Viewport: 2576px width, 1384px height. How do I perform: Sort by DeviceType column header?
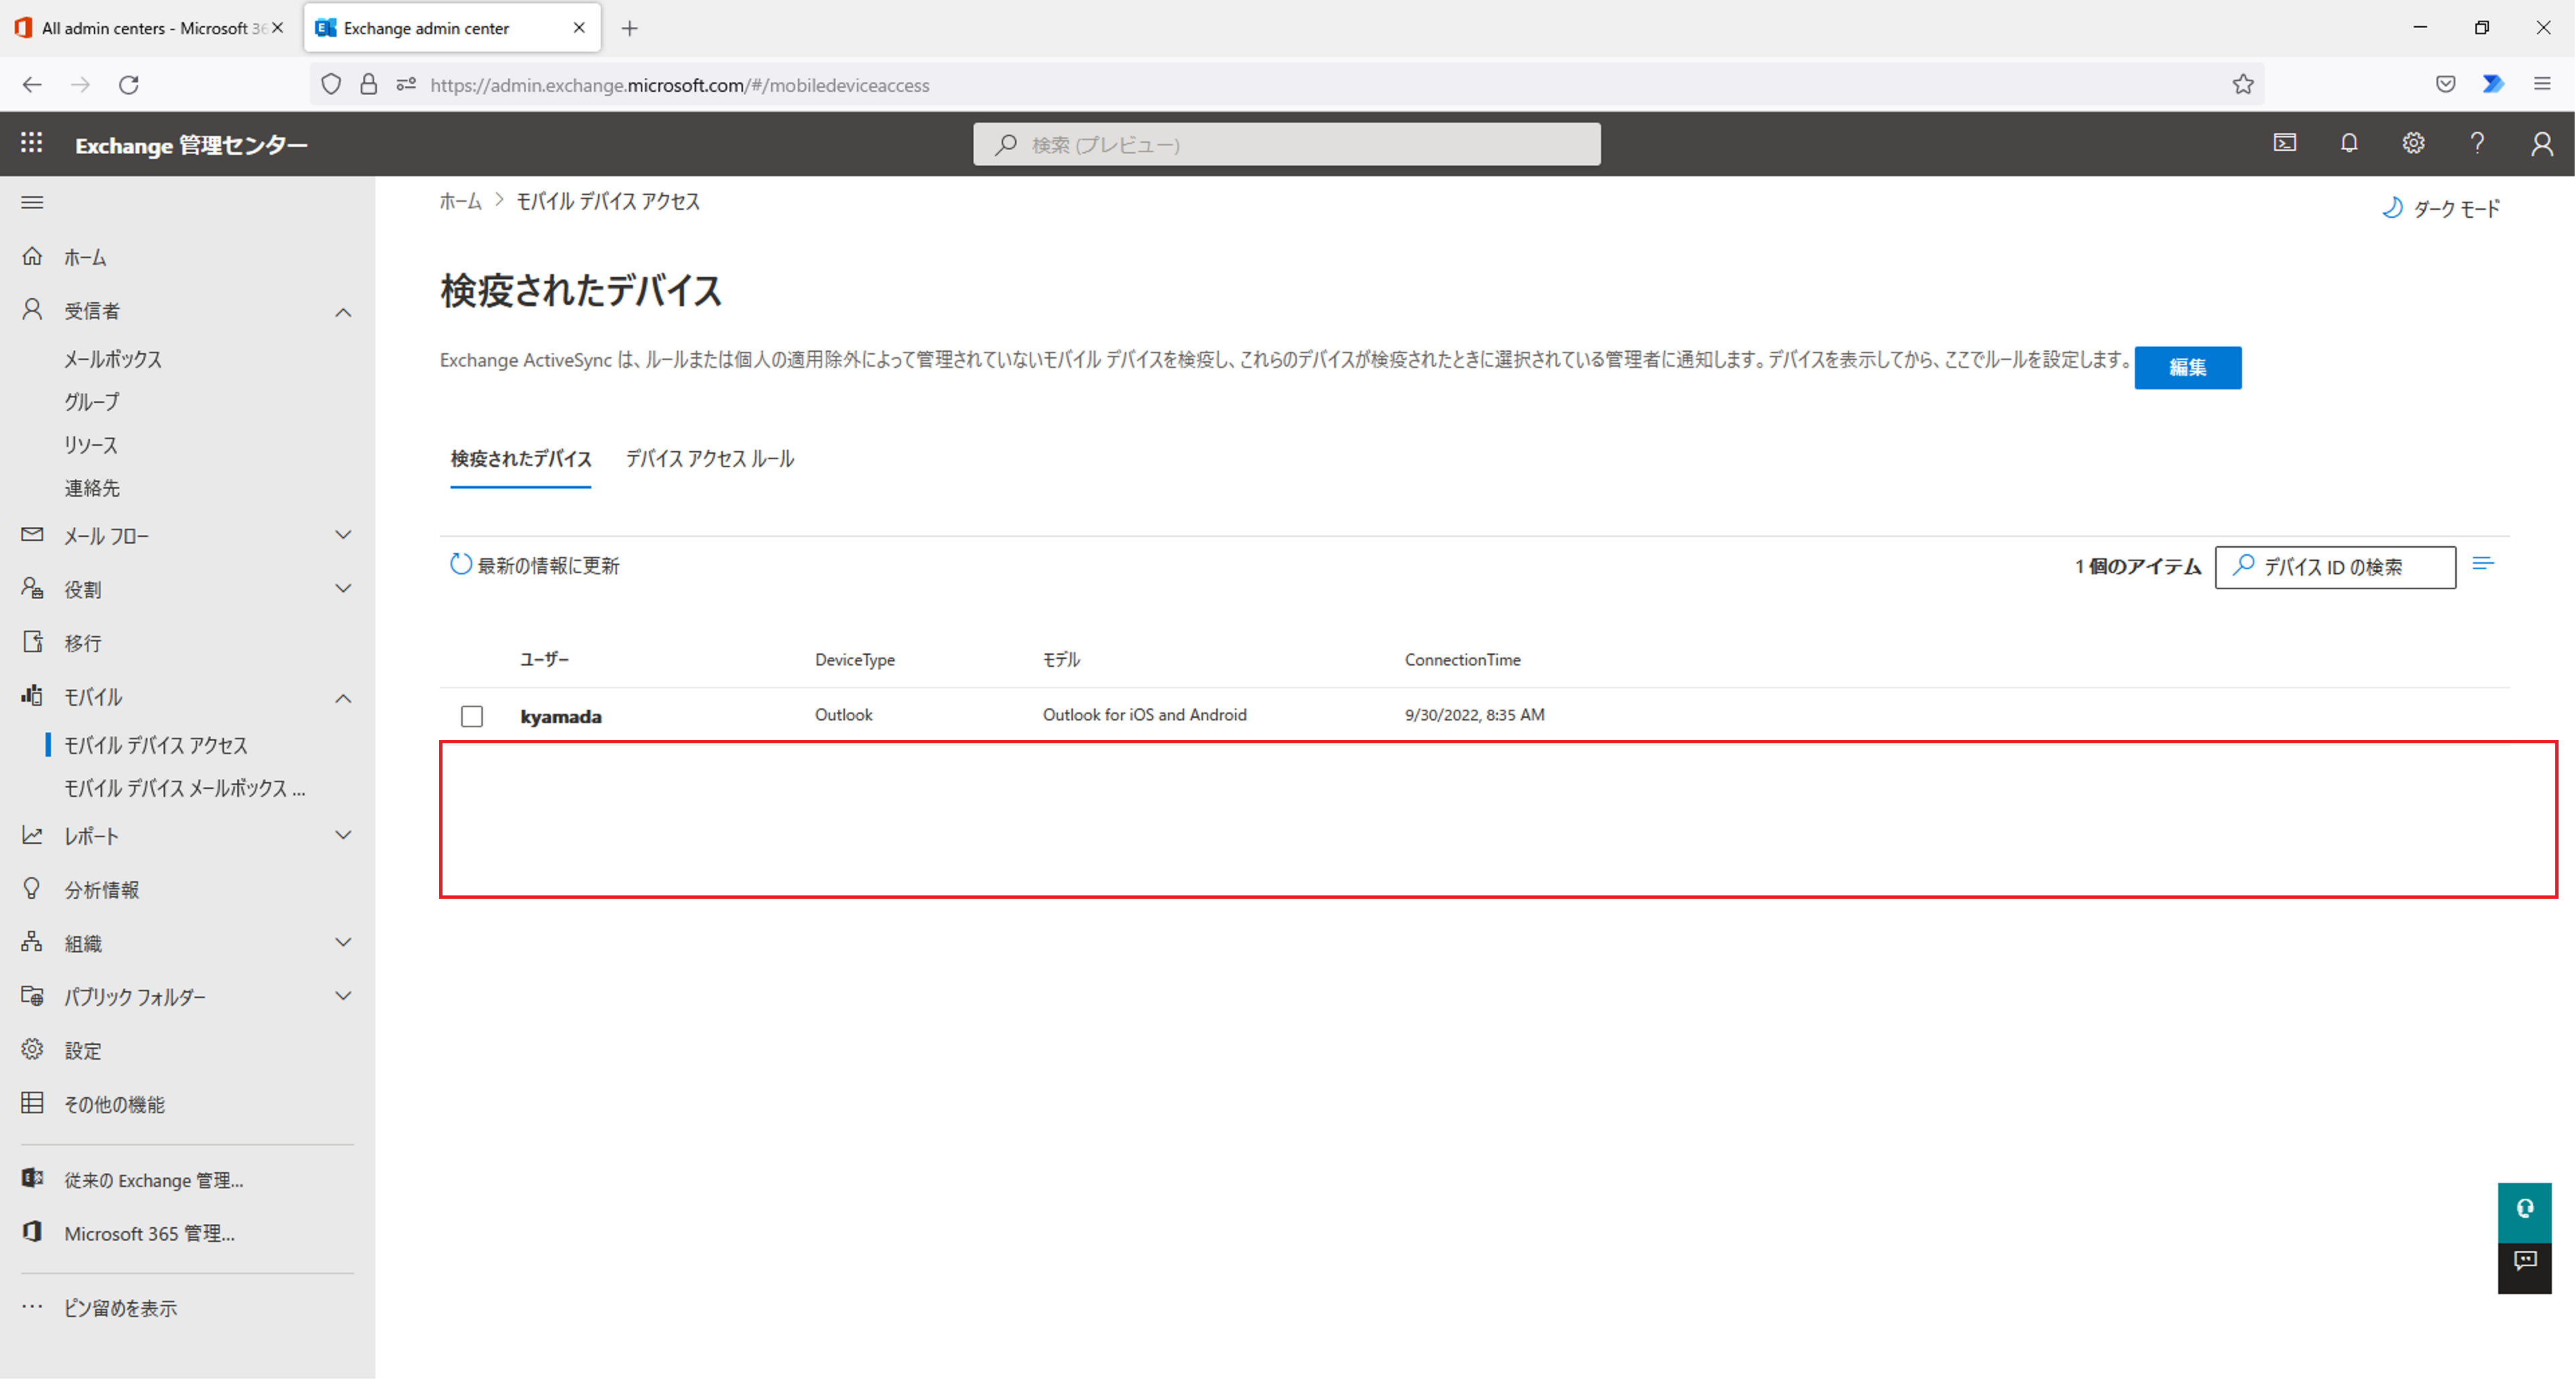pos(855,659)
